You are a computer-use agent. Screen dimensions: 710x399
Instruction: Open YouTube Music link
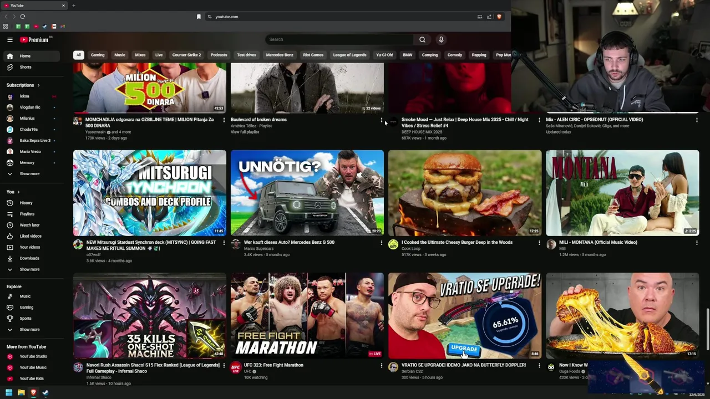pos(31,367)
